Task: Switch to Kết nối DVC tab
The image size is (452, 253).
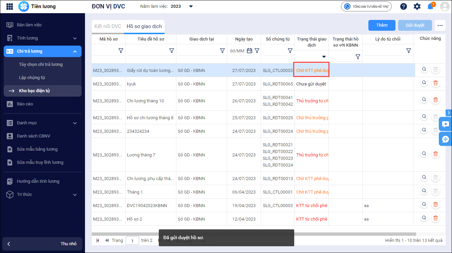Action: [108, 26]
